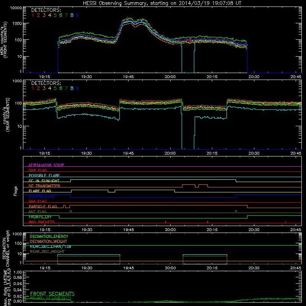306x306 pixels.
Task: Click 20:45 time label under decimation plot
Action: [296, 268]
